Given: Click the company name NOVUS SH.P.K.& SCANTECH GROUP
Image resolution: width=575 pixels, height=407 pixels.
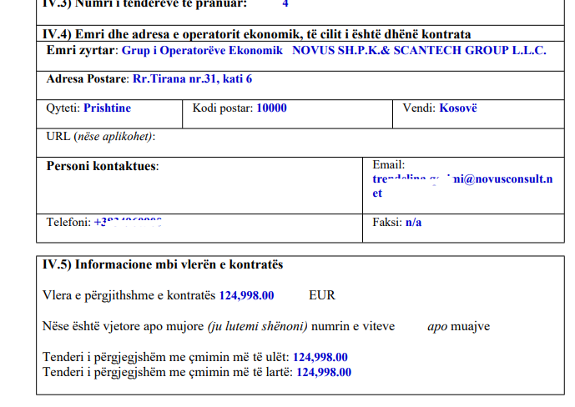Looking at the screenshot, I should point(418,51).
